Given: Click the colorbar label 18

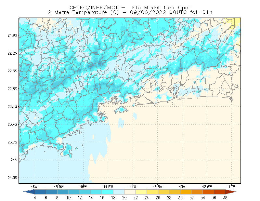Looking at the screenshot, I should [113, 198].
